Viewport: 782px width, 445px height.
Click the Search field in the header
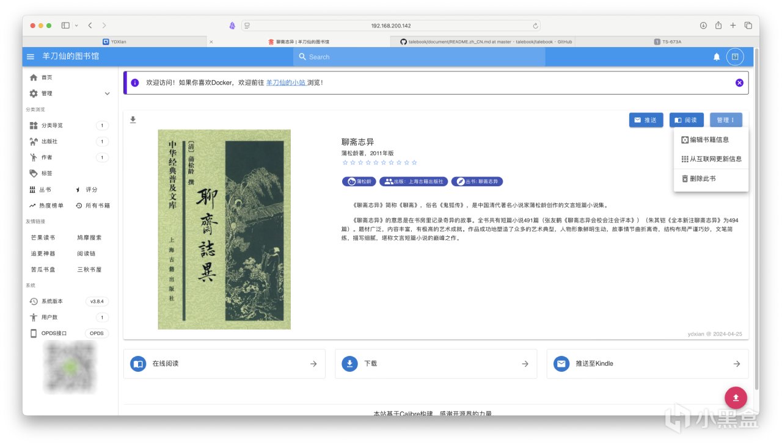(419, 57)
